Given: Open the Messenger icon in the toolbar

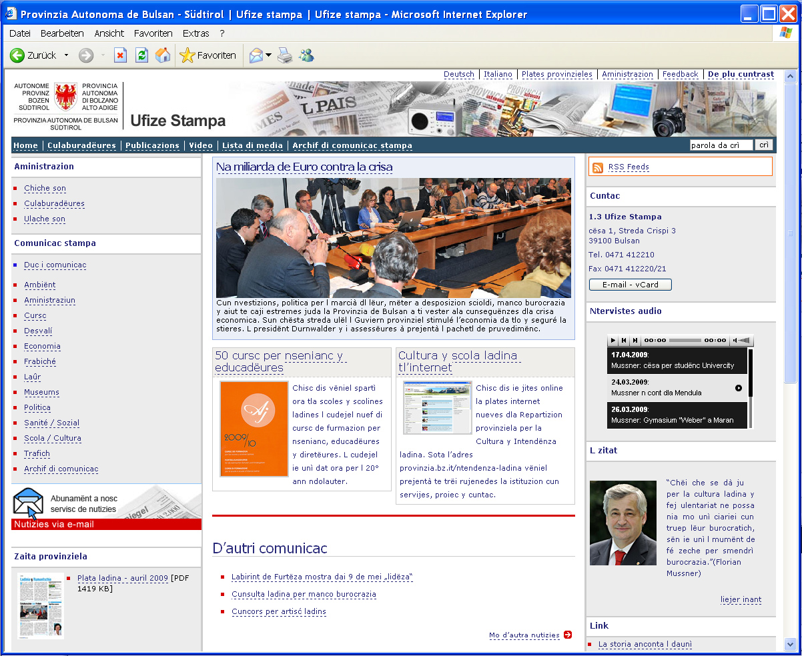Looking at the screenshot, I should click(x=306, y=56).
